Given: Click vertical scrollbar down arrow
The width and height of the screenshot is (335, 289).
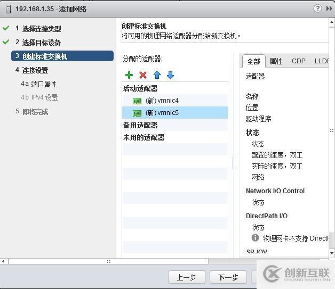Looking at the screenshot, I should click(332, 253).
